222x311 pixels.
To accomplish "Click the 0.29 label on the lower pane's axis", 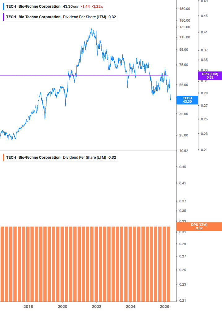I will point(183,244).
